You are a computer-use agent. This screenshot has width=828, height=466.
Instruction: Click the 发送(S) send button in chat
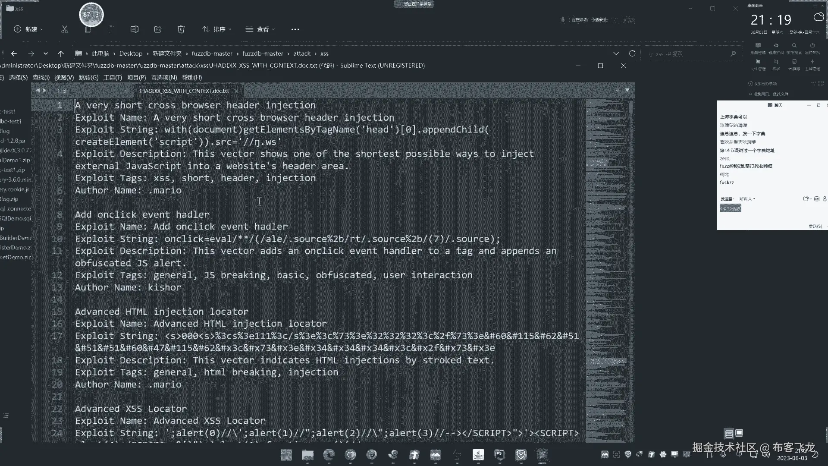click(815, 226)
